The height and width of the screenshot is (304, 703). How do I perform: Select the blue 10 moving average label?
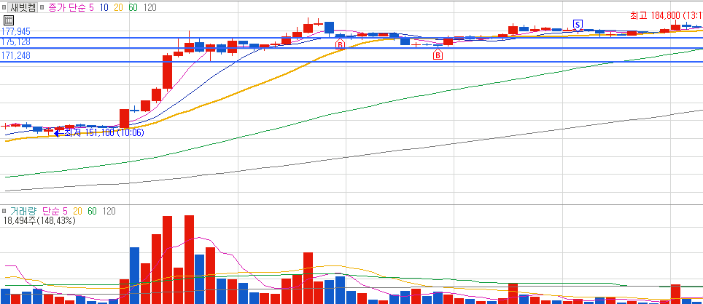[104, 7]
